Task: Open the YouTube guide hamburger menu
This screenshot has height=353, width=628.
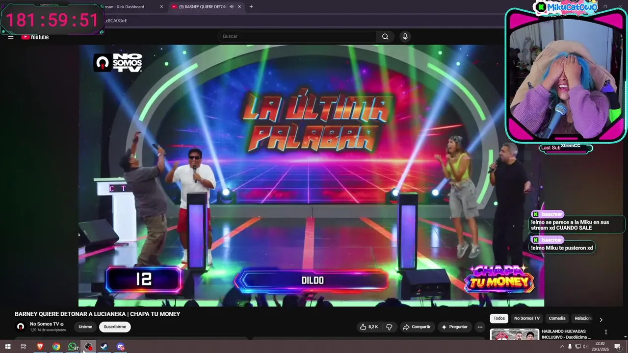Action: (x=10, y=37)
